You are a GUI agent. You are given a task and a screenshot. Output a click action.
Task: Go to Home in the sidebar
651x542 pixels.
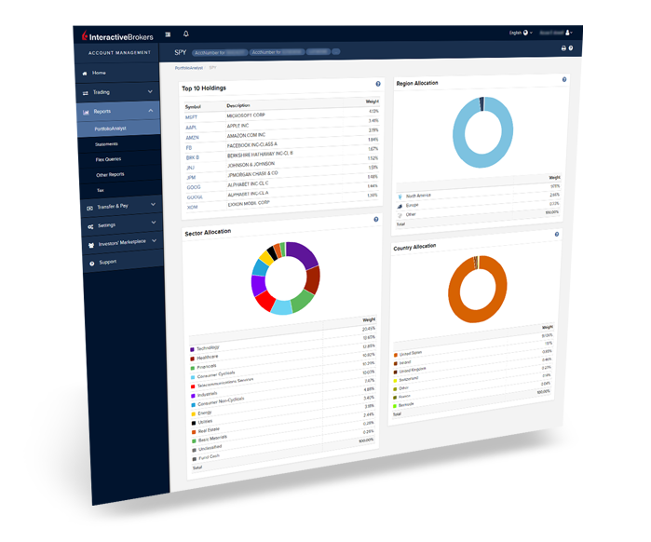(x=99, y=73)
